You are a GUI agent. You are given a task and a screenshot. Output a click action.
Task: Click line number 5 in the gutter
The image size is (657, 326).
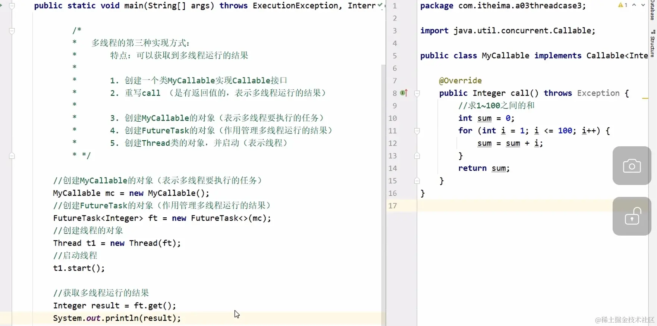tap(394, 56)
